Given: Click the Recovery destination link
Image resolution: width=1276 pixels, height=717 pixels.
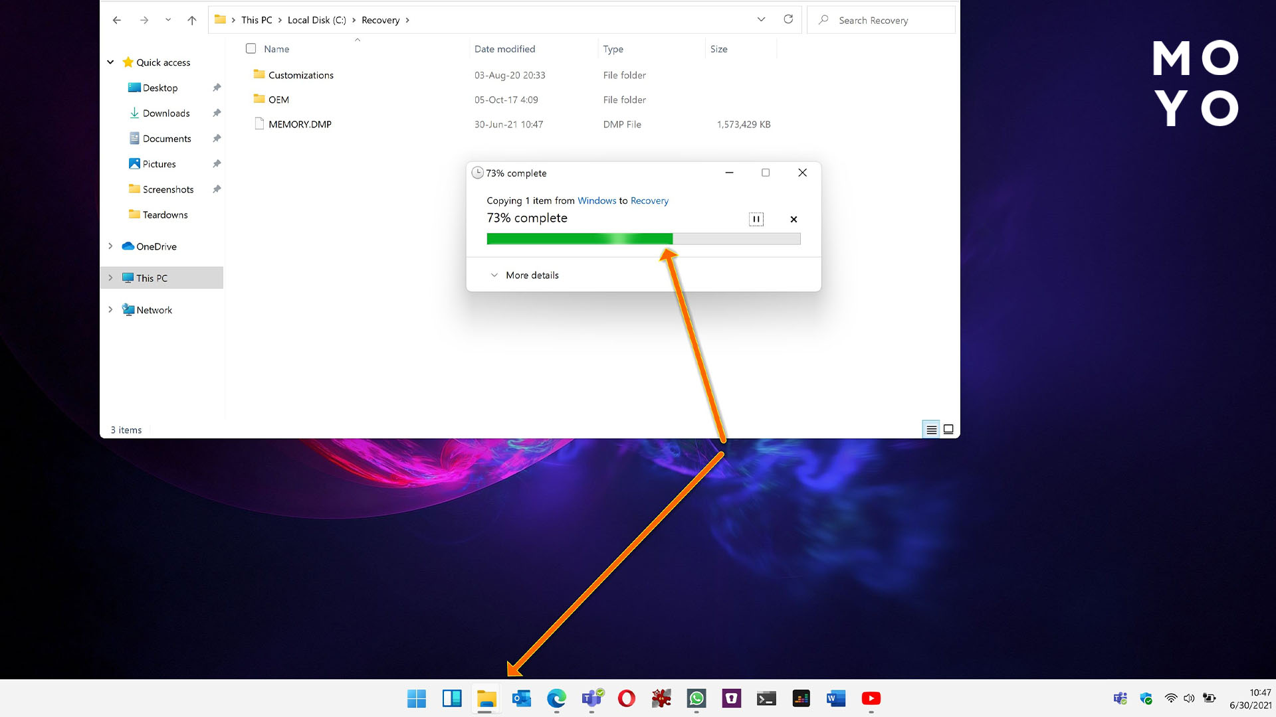Looking at the screenshot, I should click(x=649, y=200).
